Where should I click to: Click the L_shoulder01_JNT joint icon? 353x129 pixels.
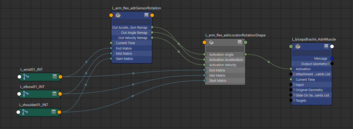[x=25, y=112]
